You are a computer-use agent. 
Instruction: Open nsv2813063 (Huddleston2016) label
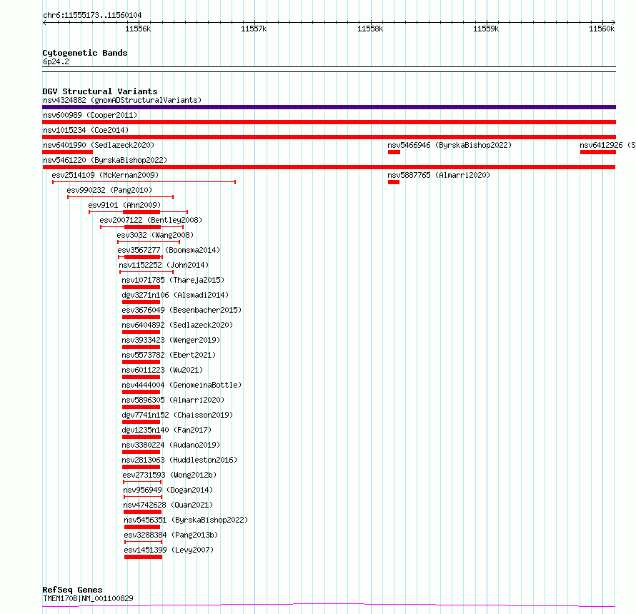[x=179, y=460]
